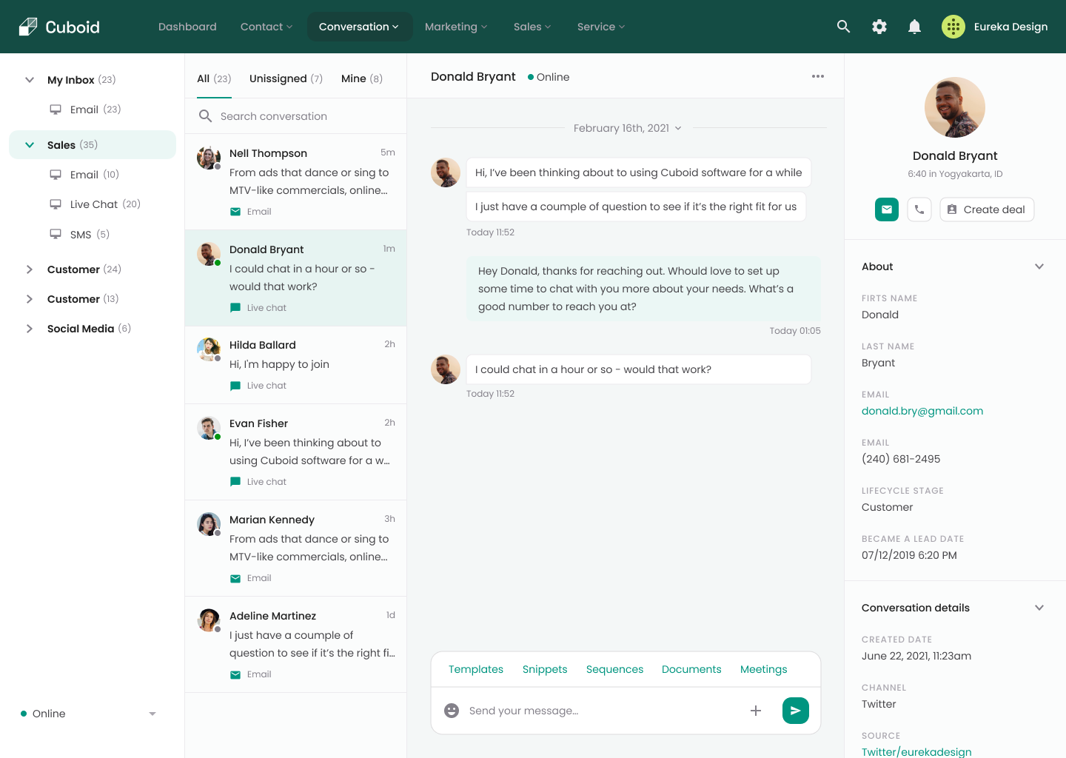Collapse the Sales inbox section
Viewport: 1066px width, 758px height.
(30, 145)
